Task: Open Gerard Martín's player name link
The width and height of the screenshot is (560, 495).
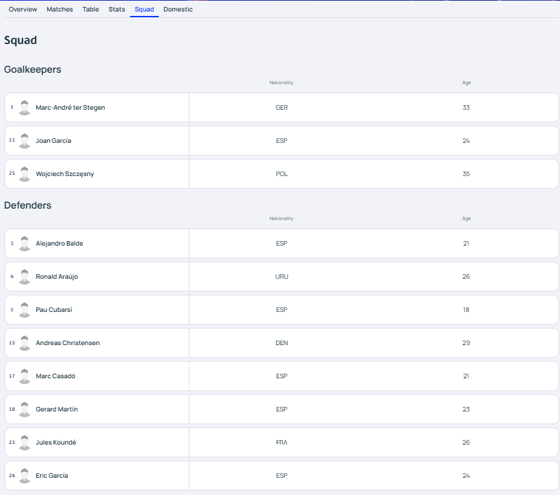Action: (57, 410)
